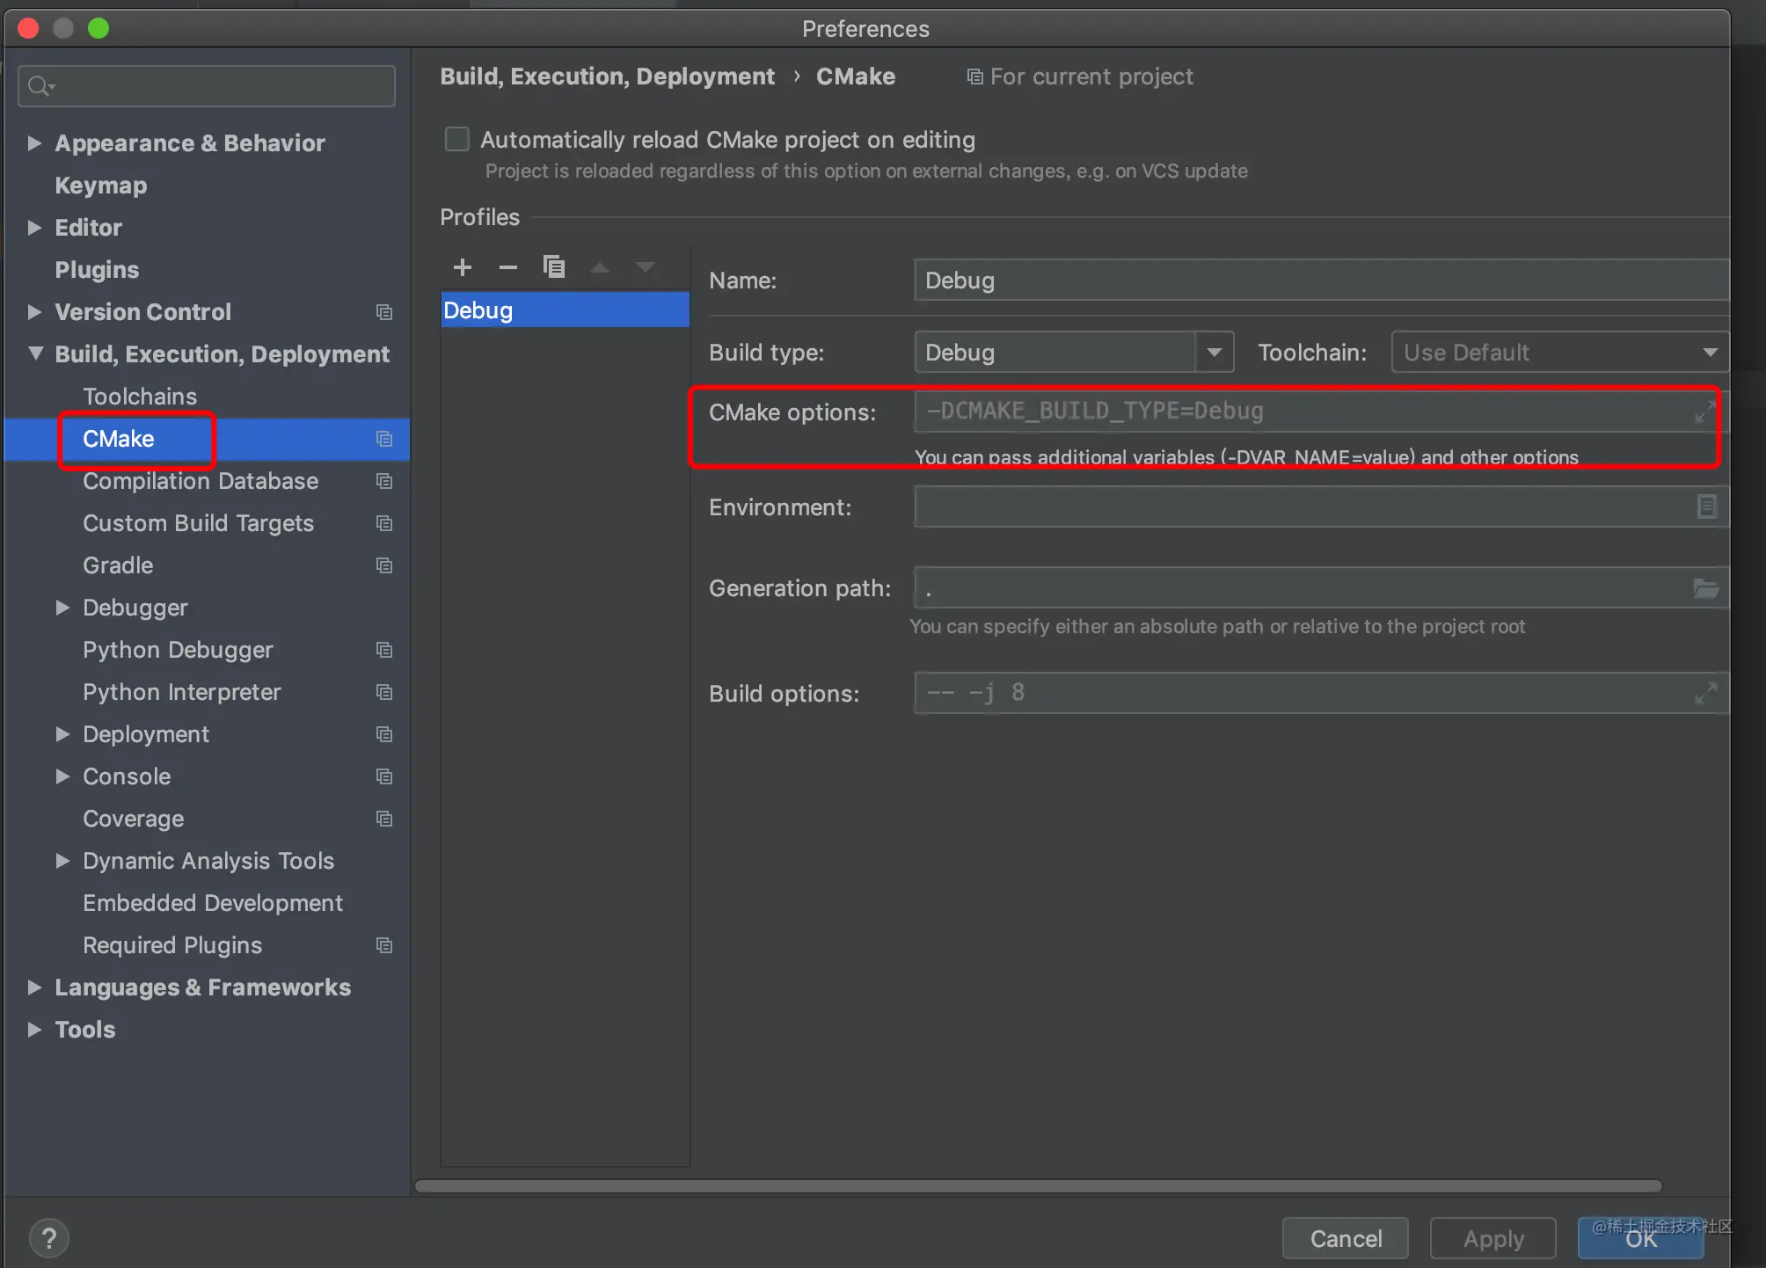1766x1268 pixels.
Task: Click project-level icon next to Custom Build Targets
Action: pos(384,523)
